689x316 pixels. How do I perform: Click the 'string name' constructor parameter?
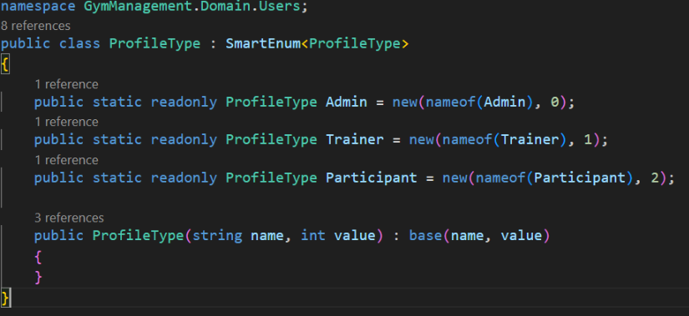point(238,236)
